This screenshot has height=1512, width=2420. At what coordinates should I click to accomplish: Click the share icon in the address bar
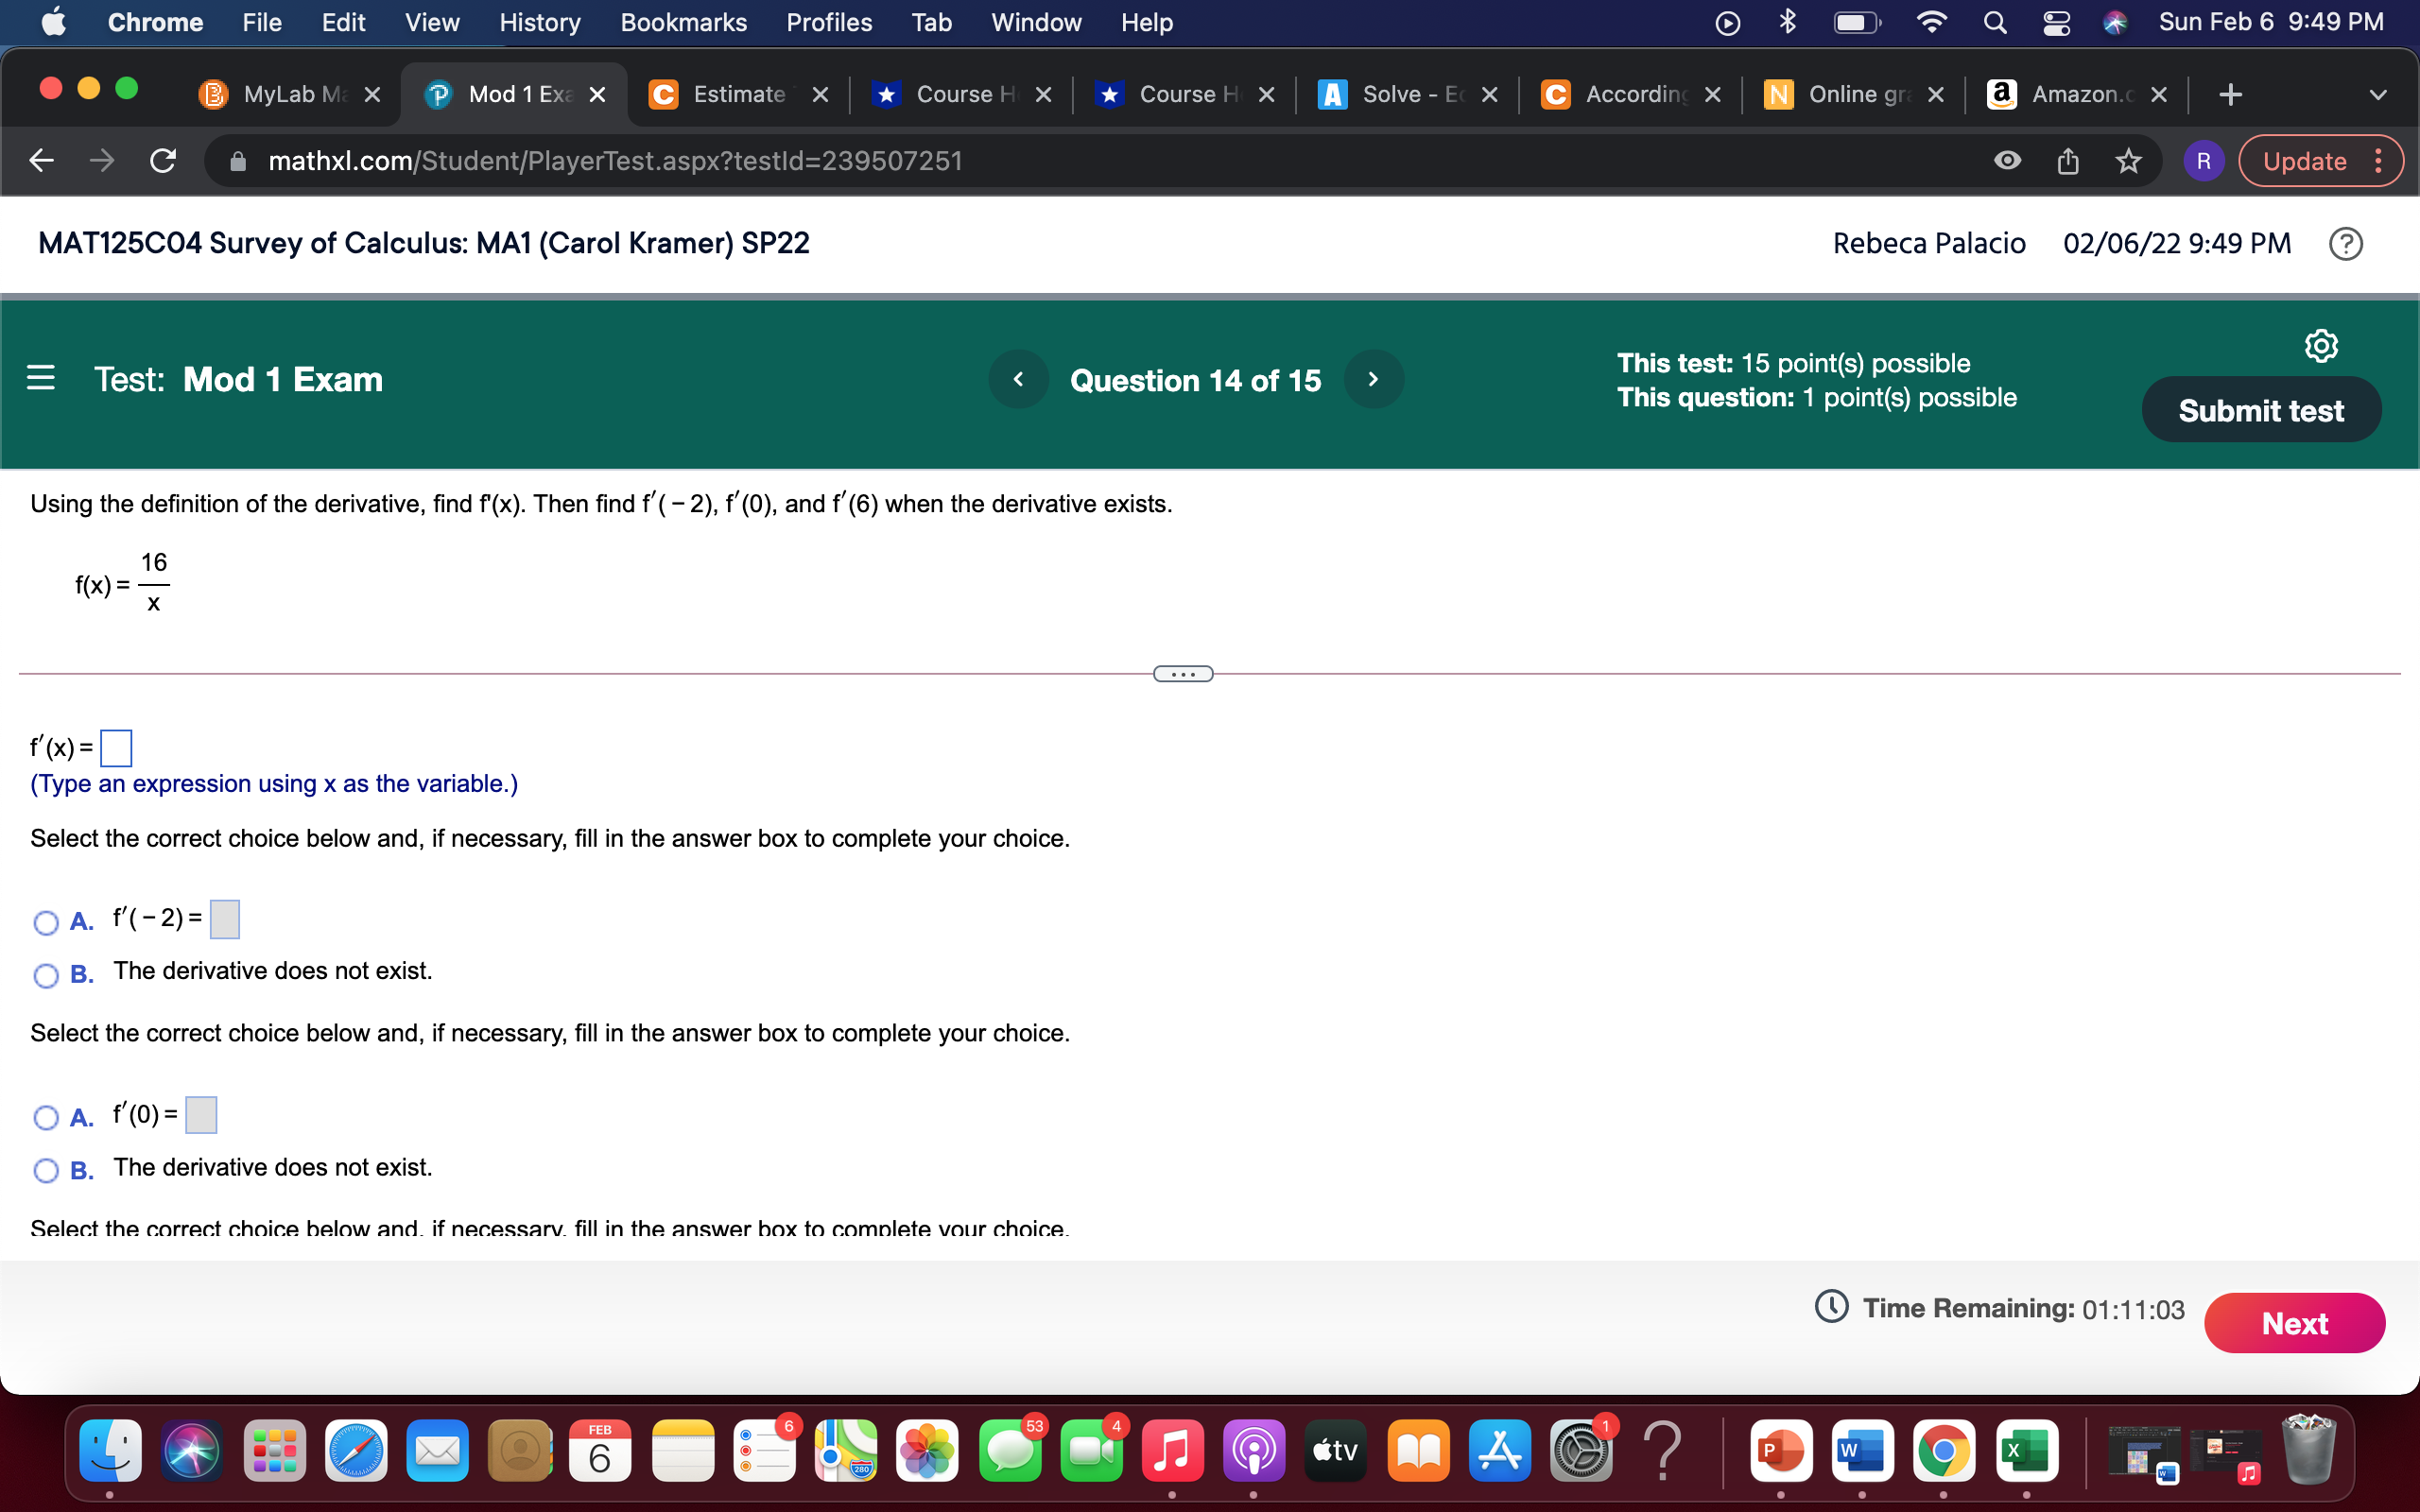(2068, 160)
